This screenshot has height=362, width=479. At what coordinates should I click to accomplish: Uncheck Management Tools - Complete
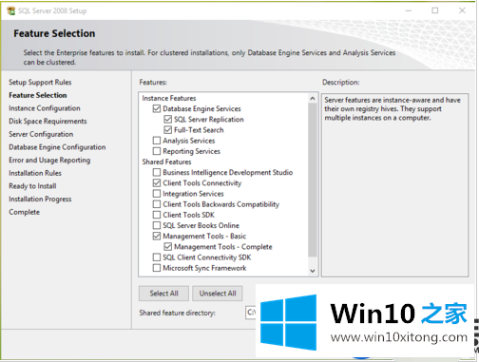tap(167, 247)
